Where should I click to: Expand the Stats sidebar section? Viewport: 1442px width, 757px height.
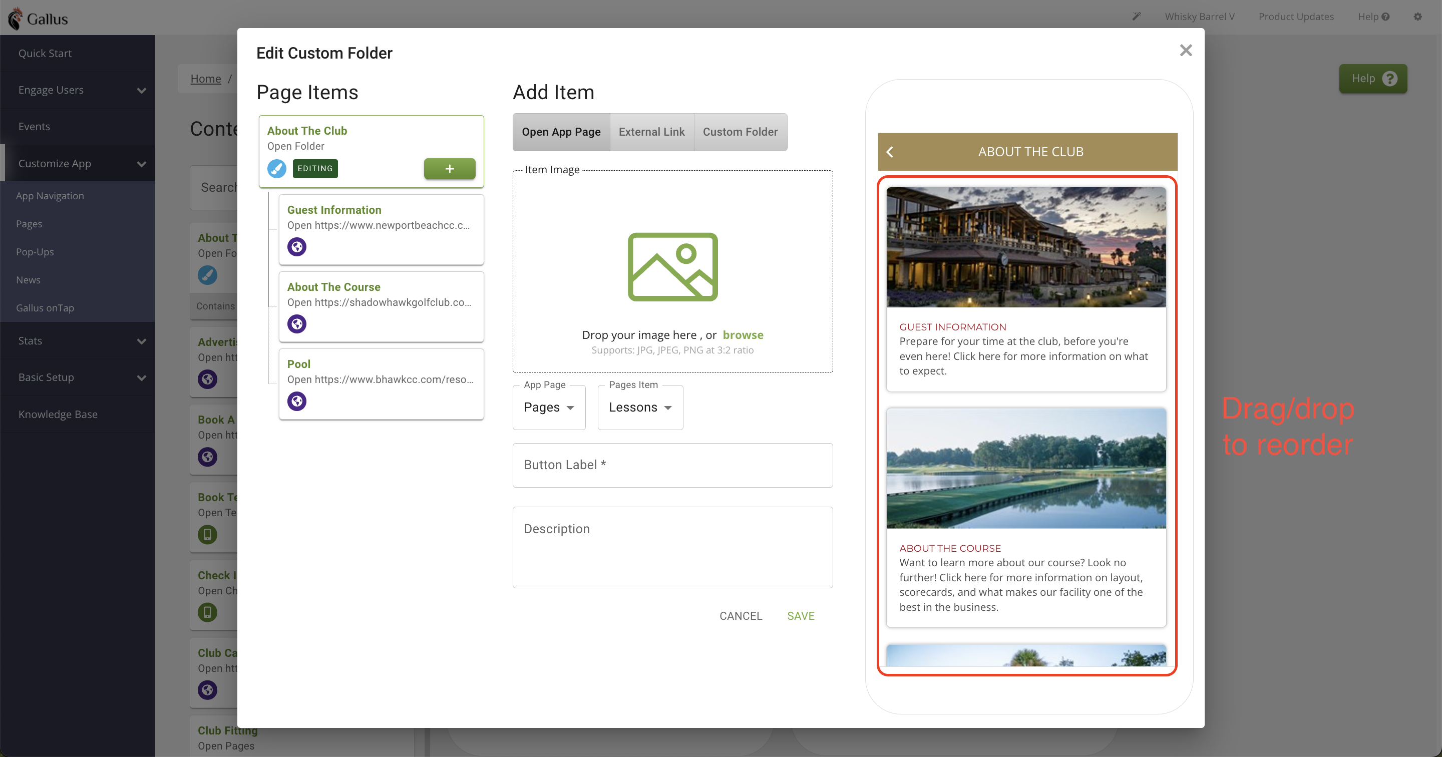click(78, 341)
